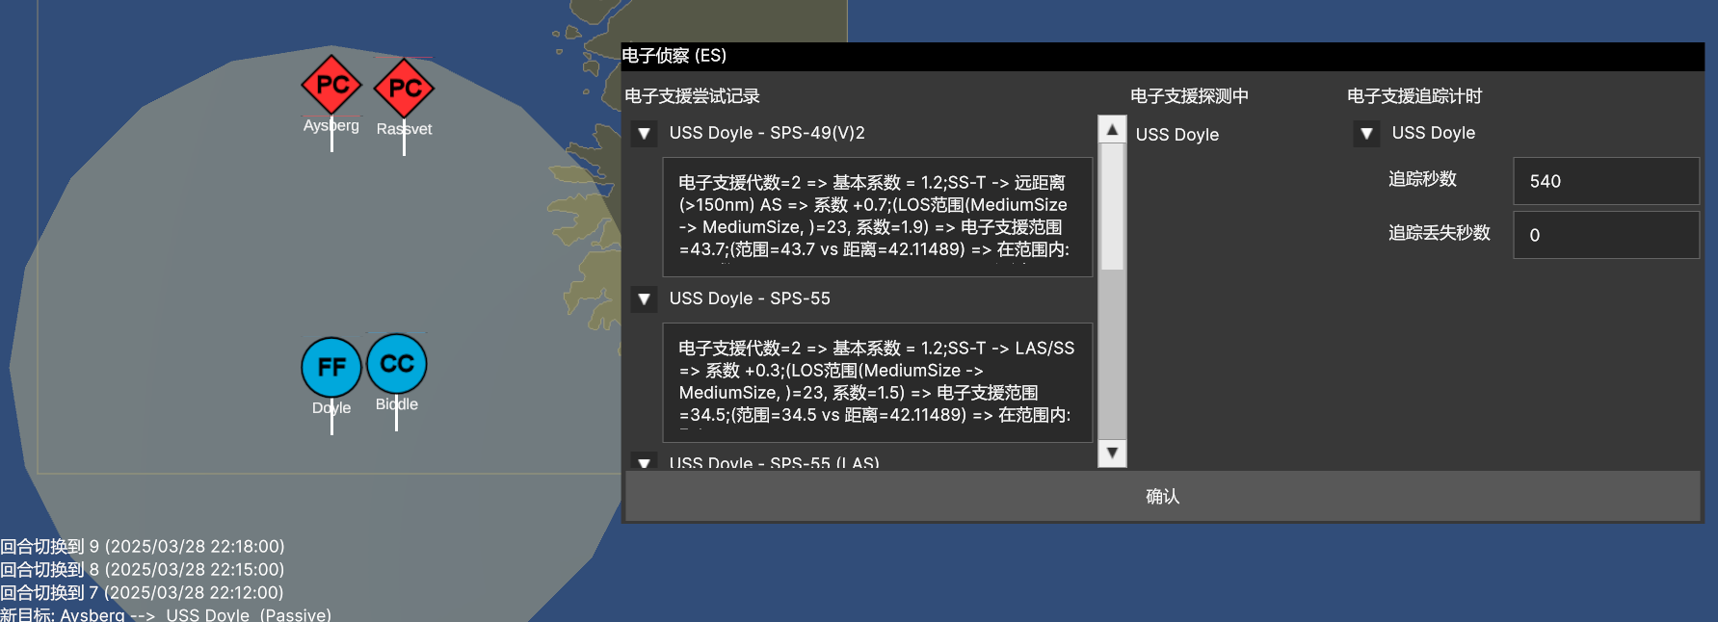Screen dimensions: 1718x622
Task: Select USS Doyle in the 电子支援探测中 list
Action: point(1177,135)
